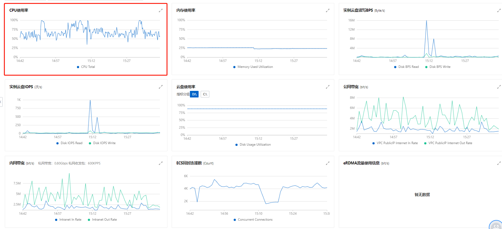The height and width of the screenshot is (229, 502).
Task: Click the 实例云盘IOPS chart title
Action: 21,87
